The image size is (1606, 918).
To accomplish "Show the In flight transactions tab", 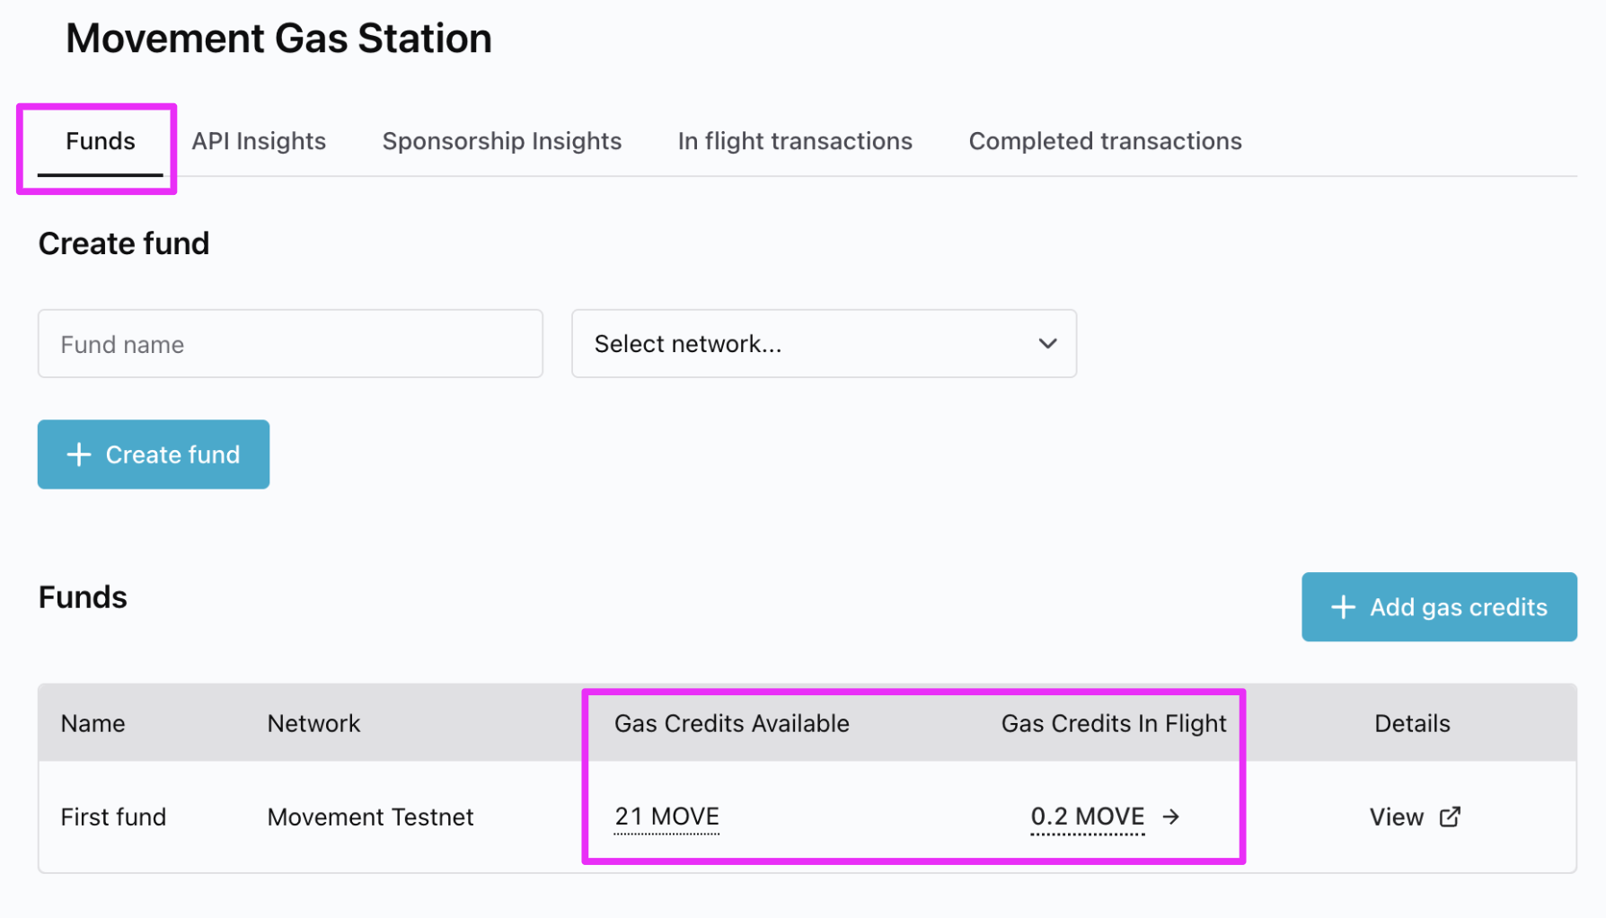I will pyautogui.click(x=795, y=141).
